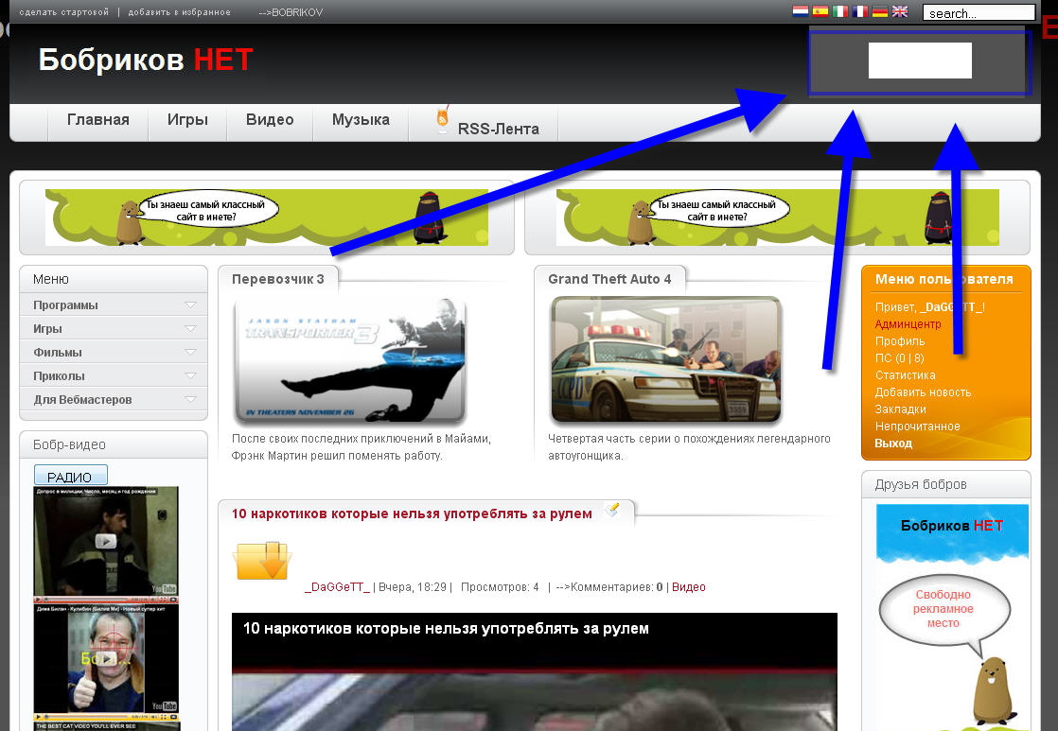The width and height of the screenshot is (1058, 731).
Task: Click the Бобриков НЕТ site logo
Action: [146, 60]
